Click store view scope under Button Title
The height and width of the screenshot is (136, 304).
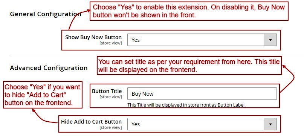110,97
